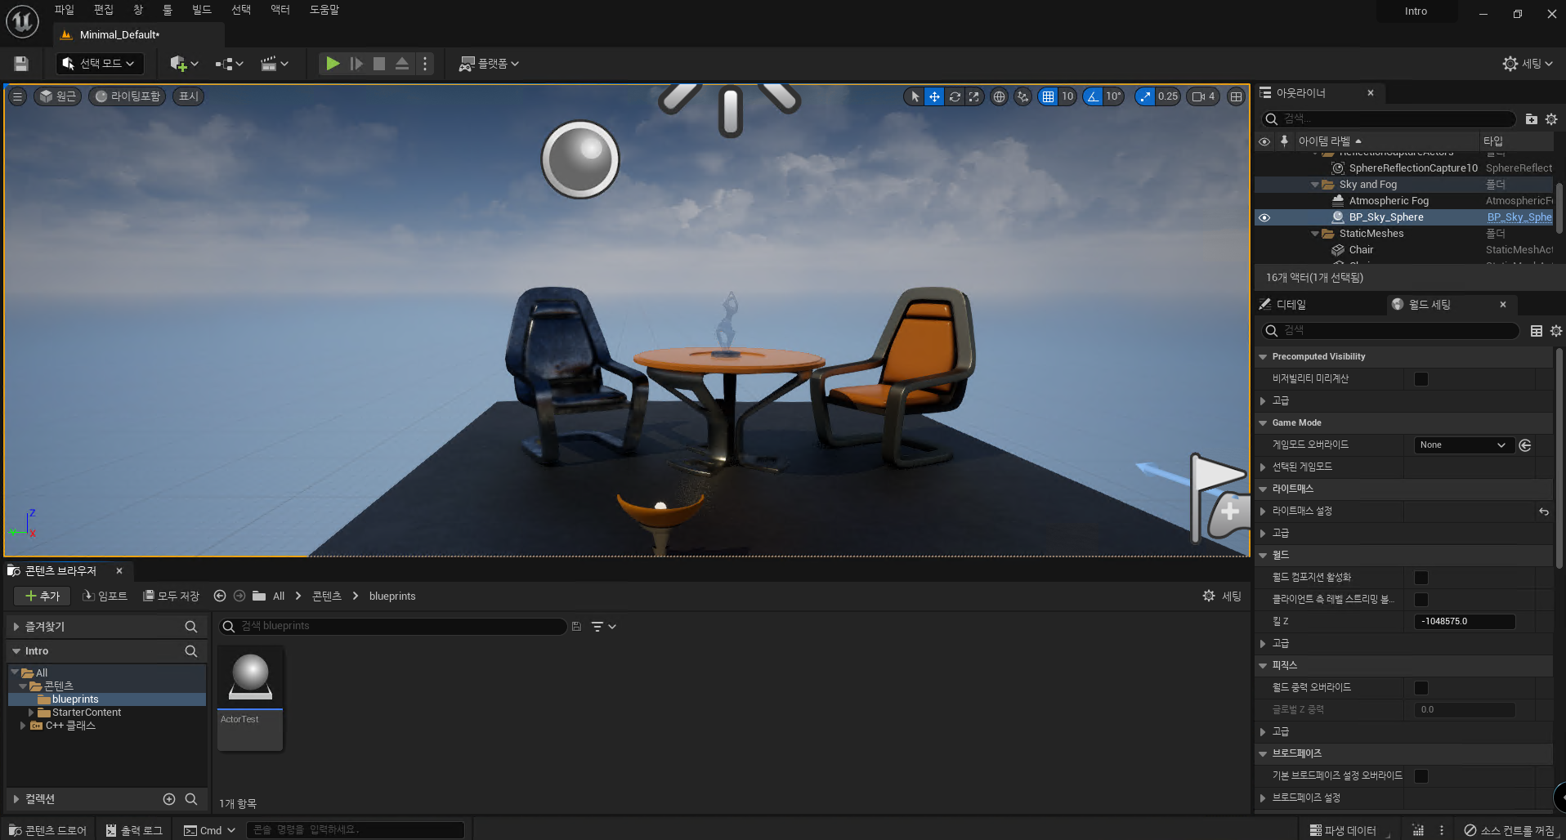Start Play in Editor
The width and height of the screenshot is (1566, 840).
click(x=332, y=64)
